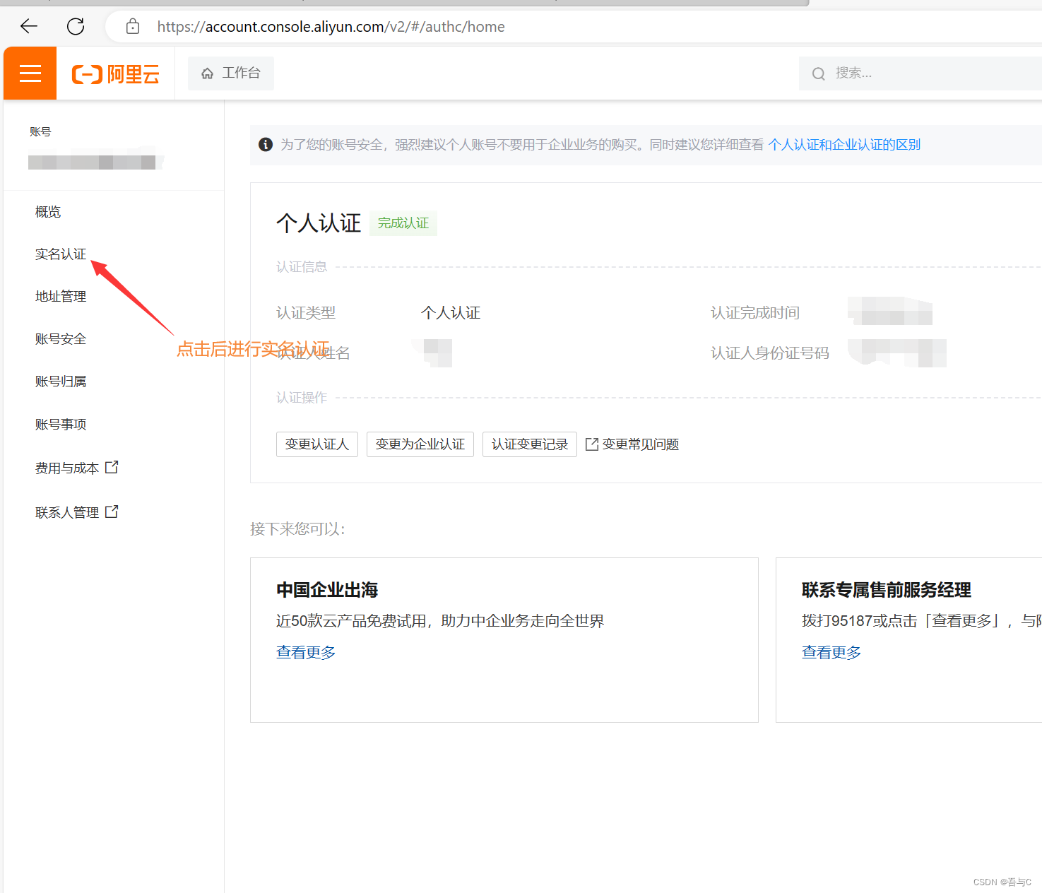The image size is (1042, 893).
Task: Open the 变更常见问题 link
Action: [x=641, y=444]
